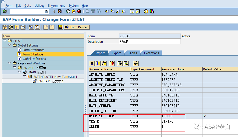238x137 pixels.
Task: Select Form Interface in the tree
Action: click(33, 54)
